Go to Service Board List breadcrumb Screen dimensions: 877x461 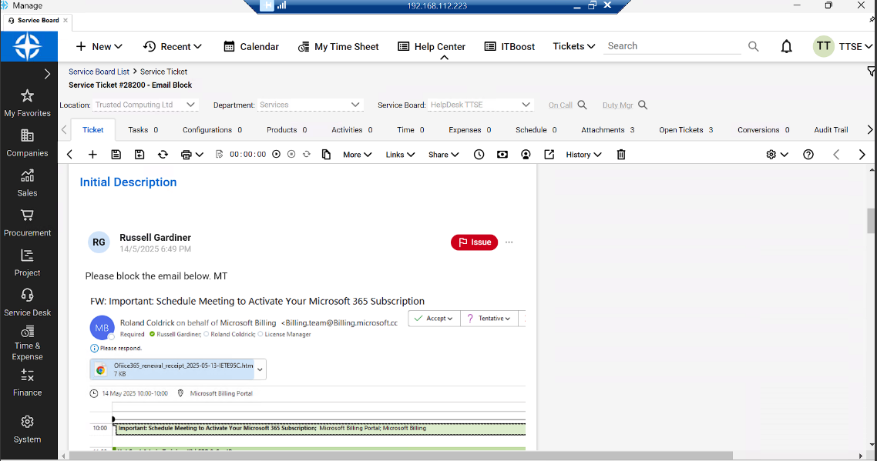(99, 72)
